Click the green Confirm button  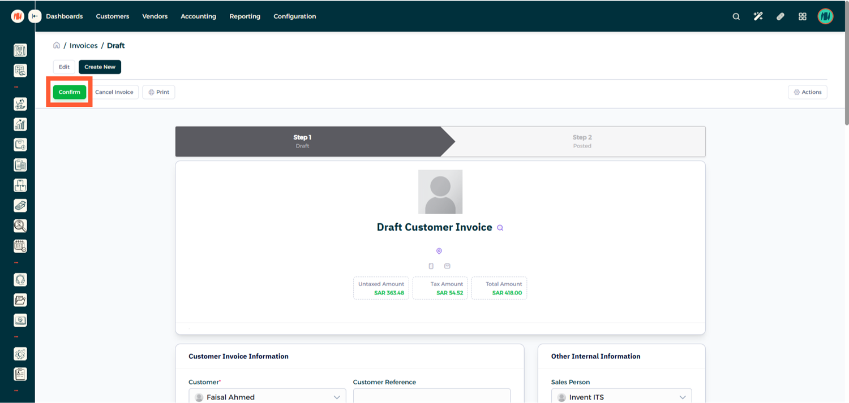tap(70, 92)
